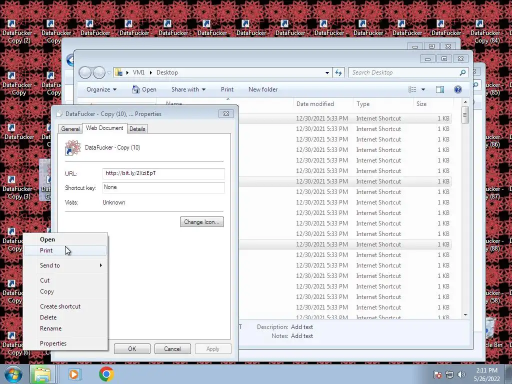This screenshot has height=384, width=512.
Task: Launch Google Chrome from taskbar
Action: point(106,374)
